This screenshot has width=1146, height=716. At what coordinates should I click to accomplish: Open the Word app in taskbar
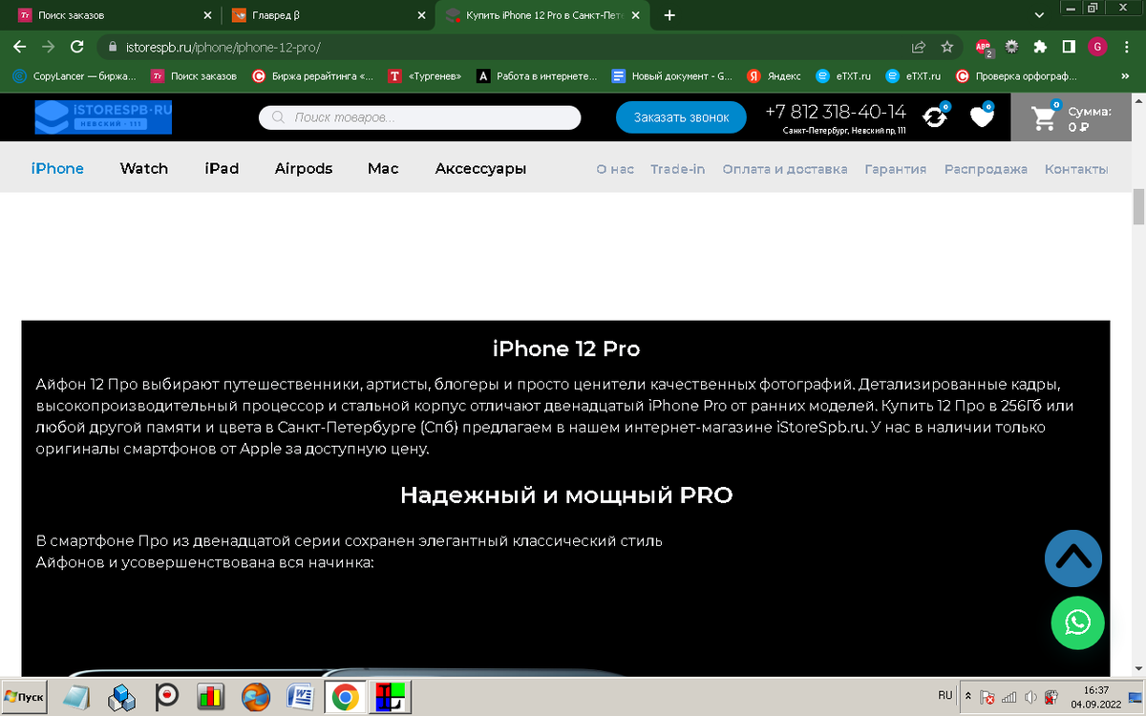300,697
